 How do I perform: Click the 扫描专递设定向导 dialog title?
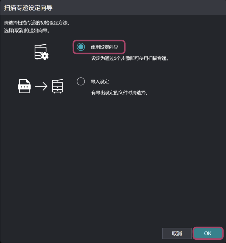(28, 8)
